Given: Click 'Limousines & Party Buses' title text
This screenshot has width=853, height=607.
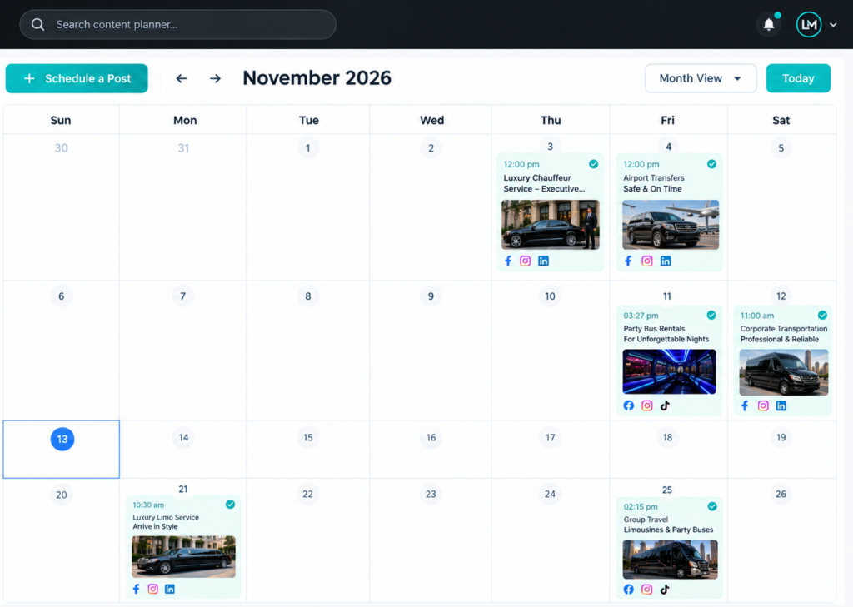Looking at the screenshot, I should [x=668, y=530].
